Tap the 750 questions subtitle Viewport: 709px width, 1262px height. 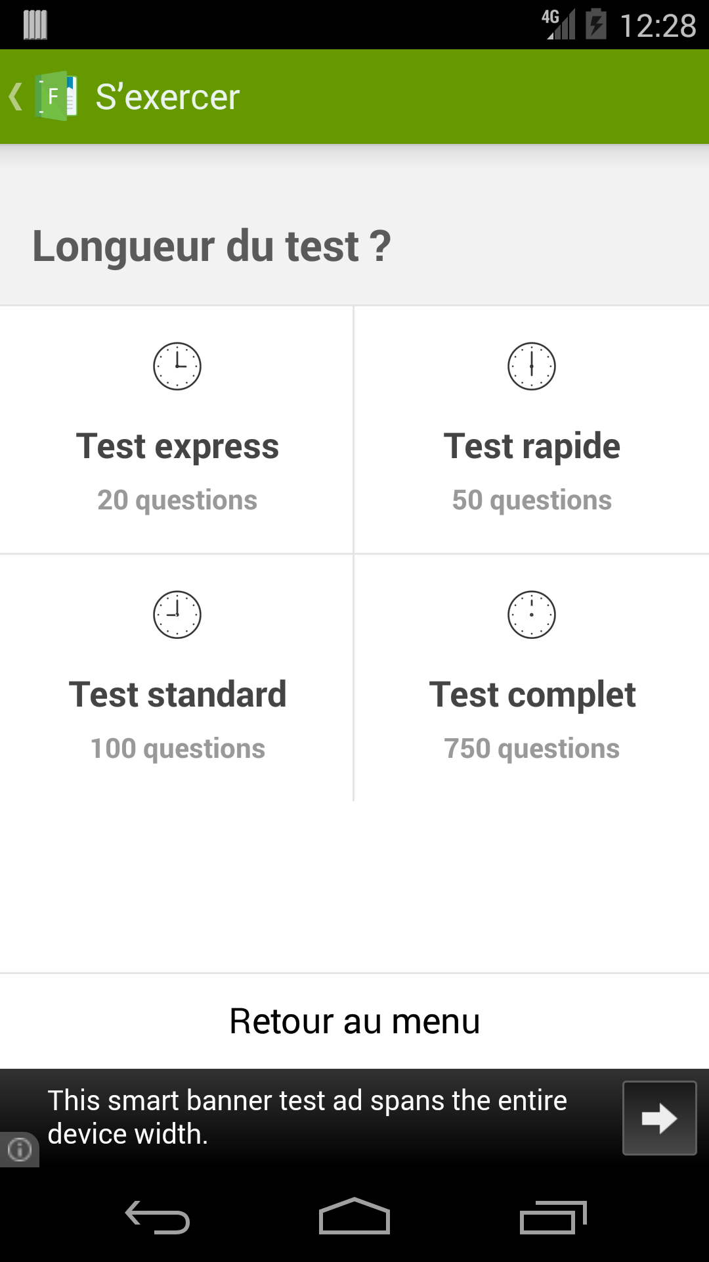(532, 749)
